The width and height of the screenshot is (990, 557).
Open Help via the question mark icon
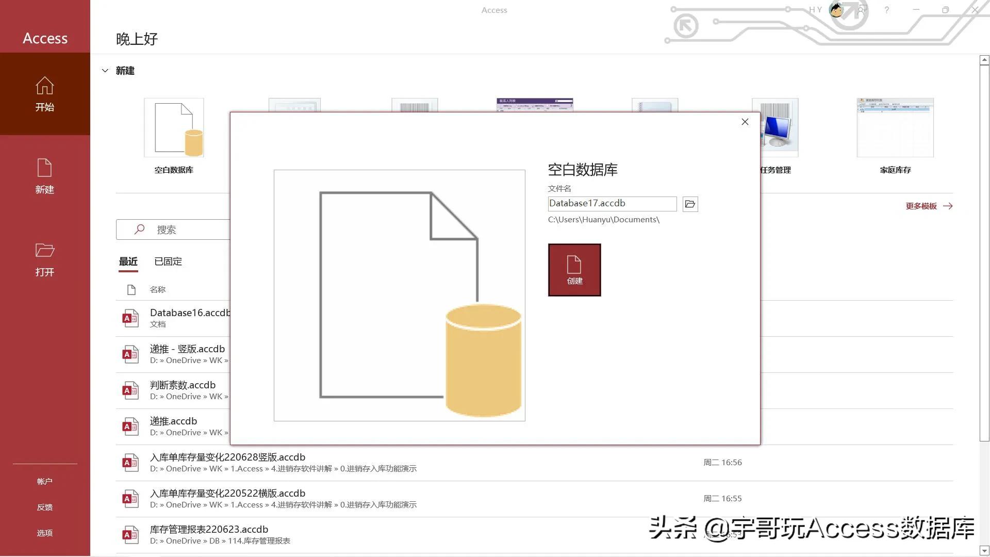pyautogui.click(x=886, y=10)
